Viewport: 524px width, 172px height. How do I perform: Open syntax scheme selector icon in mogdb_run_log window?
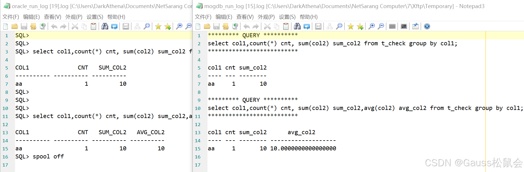pos(392,27)
